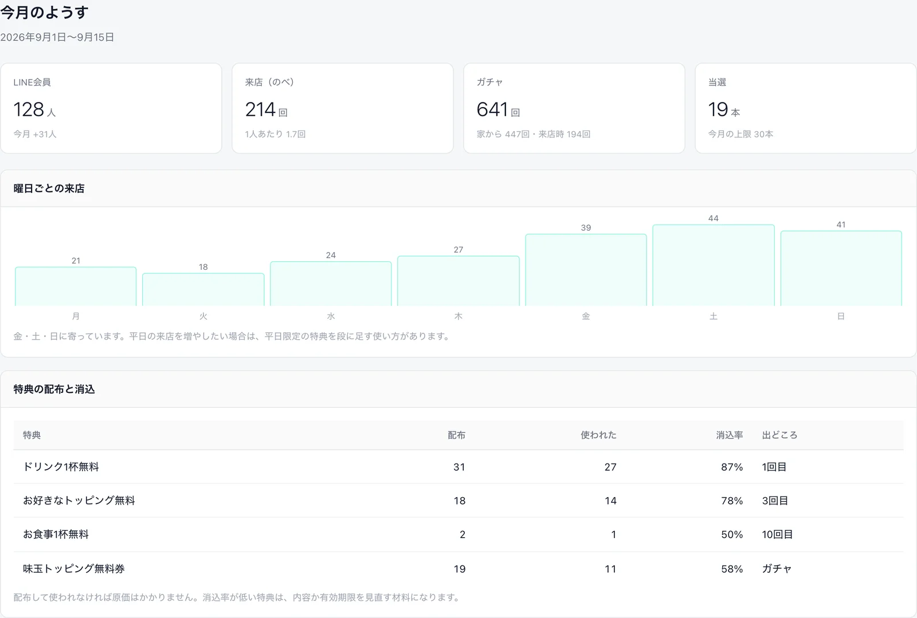Open the LINE会員 128人 stat card
This screenshot has height=618, width=917.
tap(111, 108)
